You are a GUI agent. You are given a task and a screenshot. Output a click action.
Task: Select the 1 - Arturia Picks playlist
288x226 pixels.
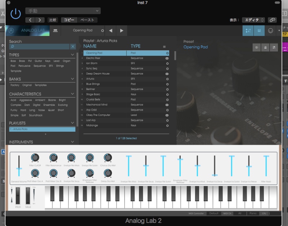pyautogui.click(x=42, y=129)
